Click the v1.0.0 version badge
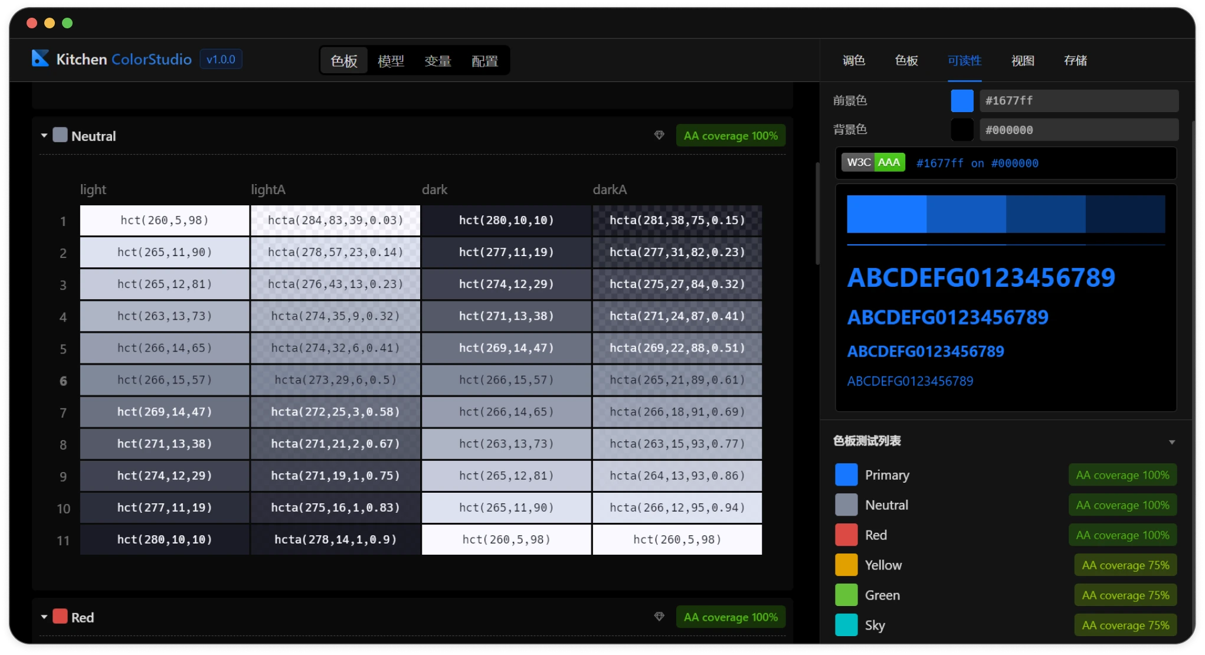Screen dimensions: 1205x655 tap(221, 59)
